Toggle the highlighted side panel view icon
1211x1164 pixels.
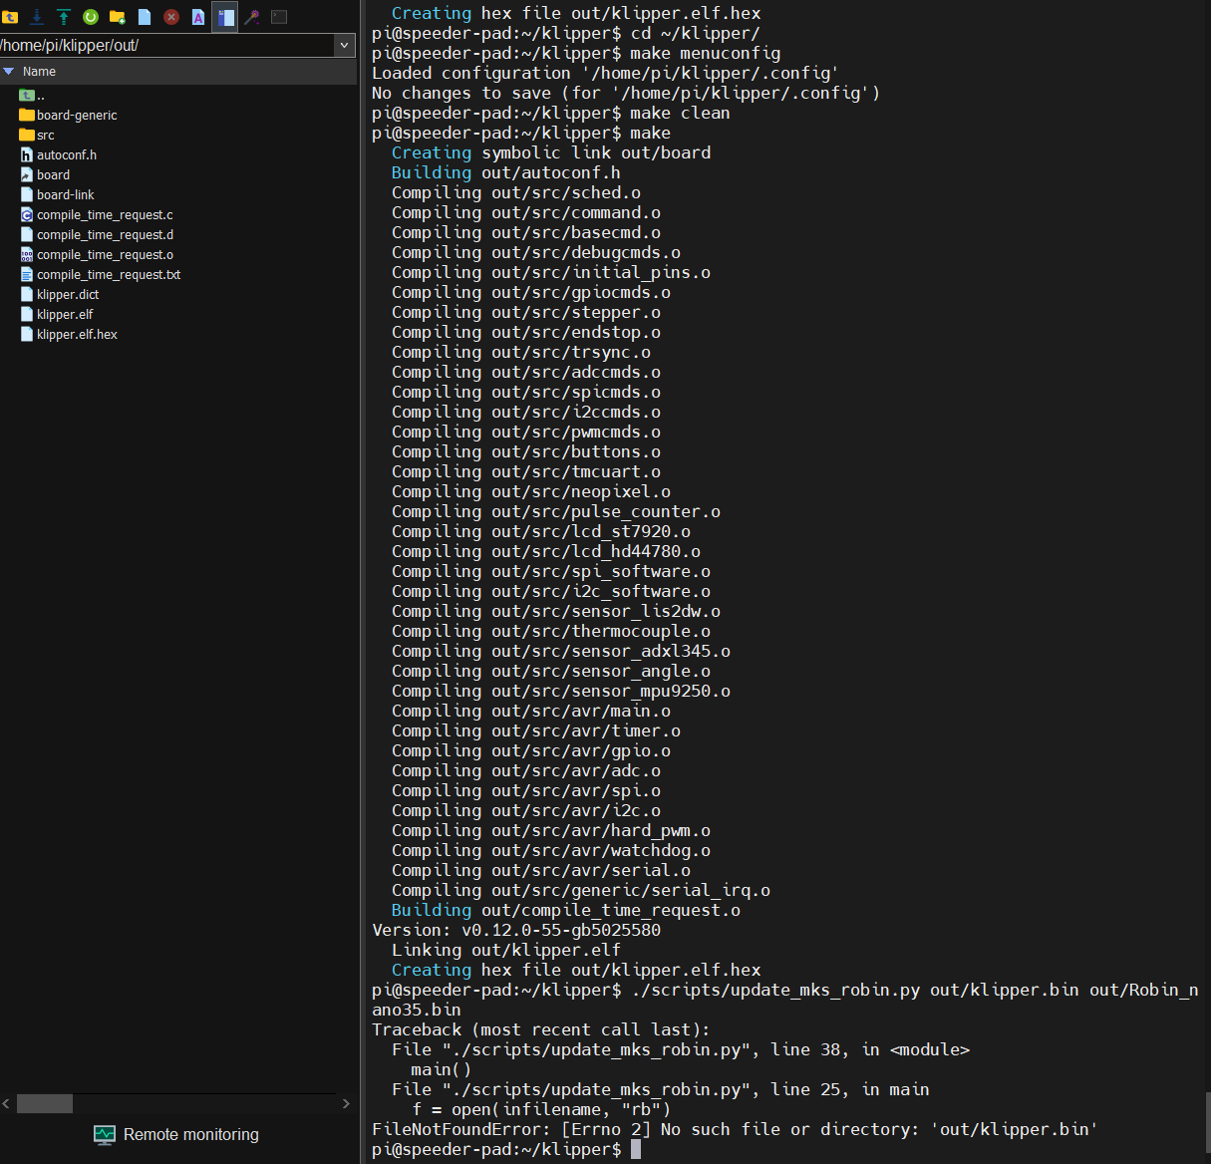pyautogui.click(x=225, y=17)
